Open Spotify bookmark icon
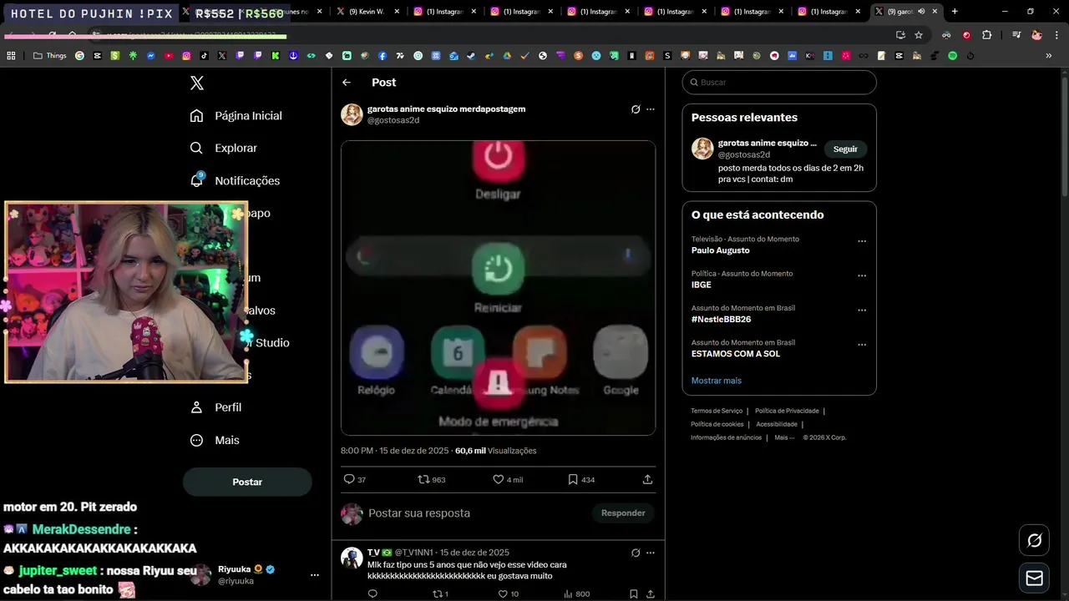The height and width of the screenshot is (601, 1069). click(953, 56)
